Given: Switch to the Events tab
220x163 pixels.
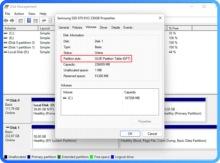Looking at the screenshot, I should (128, 28).
